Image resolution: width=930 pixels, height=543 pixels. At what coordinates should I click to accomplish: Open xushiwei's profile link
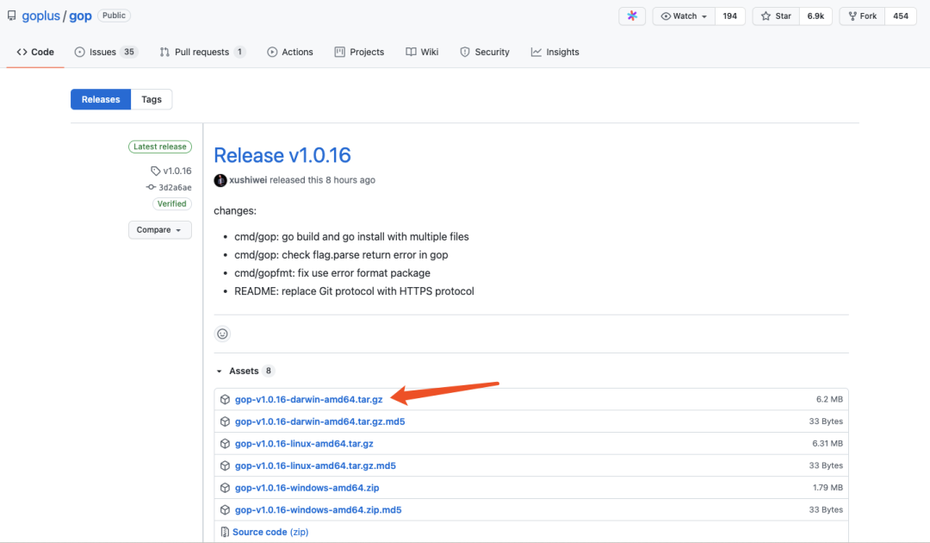pos(248,180)
